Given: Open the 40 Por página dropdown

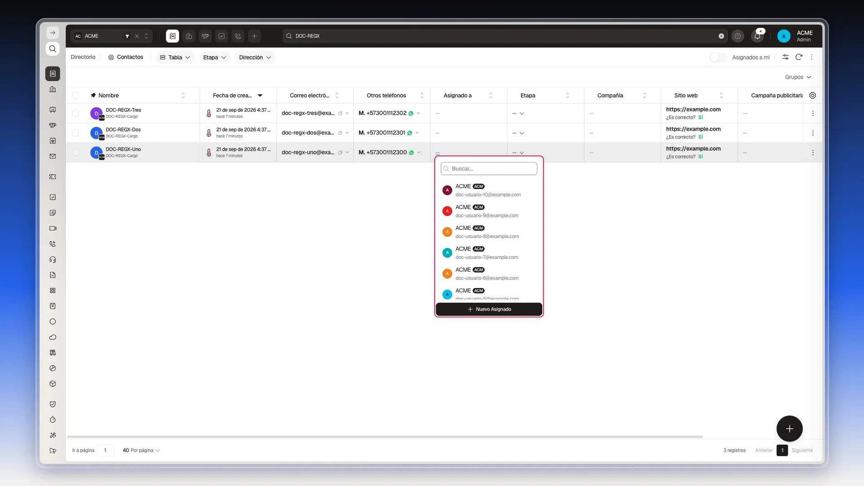Looking at the screenshot, I should pos(141,450).
